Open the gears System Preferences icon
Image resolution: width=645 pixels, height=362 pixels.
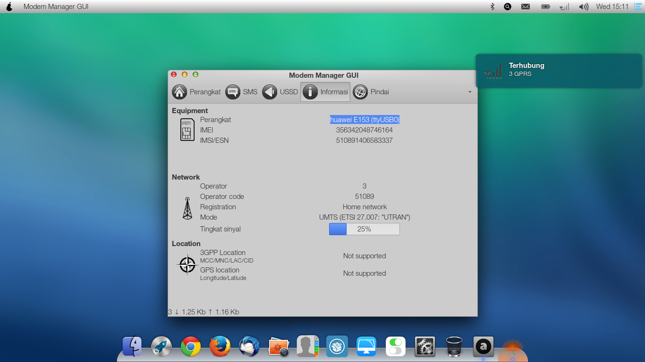[425, 346]
